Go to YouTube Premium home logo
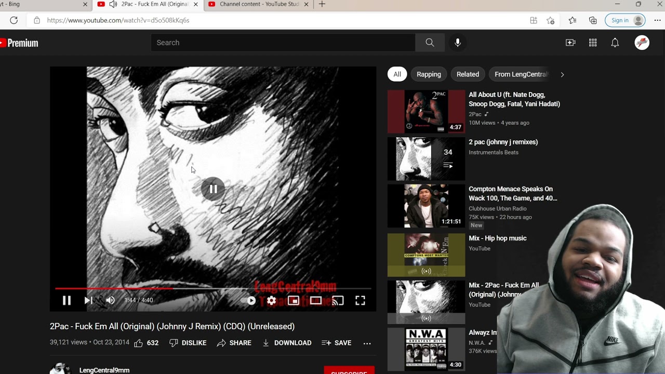Screen dimensions: 665x374 19,43
